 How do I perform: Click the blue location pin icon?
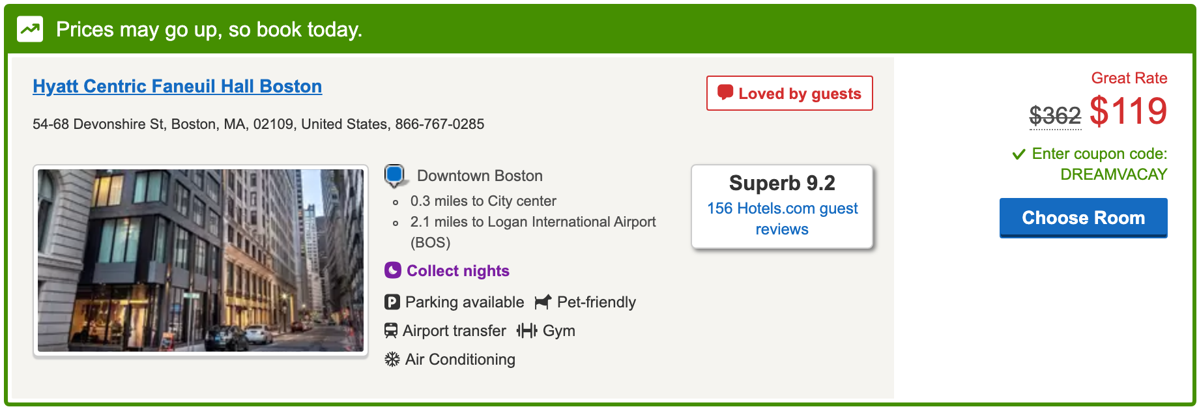(x=395, y=175)
